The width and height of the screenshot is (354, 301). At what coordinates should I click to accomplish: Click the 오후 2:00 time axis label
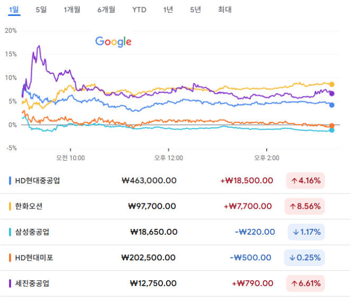(267, 158)
